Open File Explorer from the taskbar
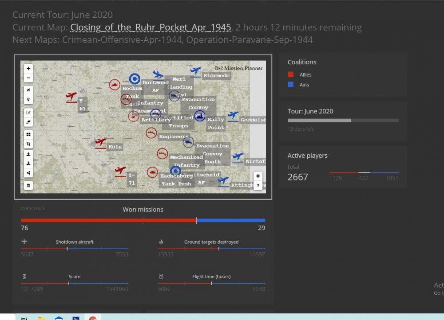Viewport: 444px width, 320px height. (x=42, y=317)
